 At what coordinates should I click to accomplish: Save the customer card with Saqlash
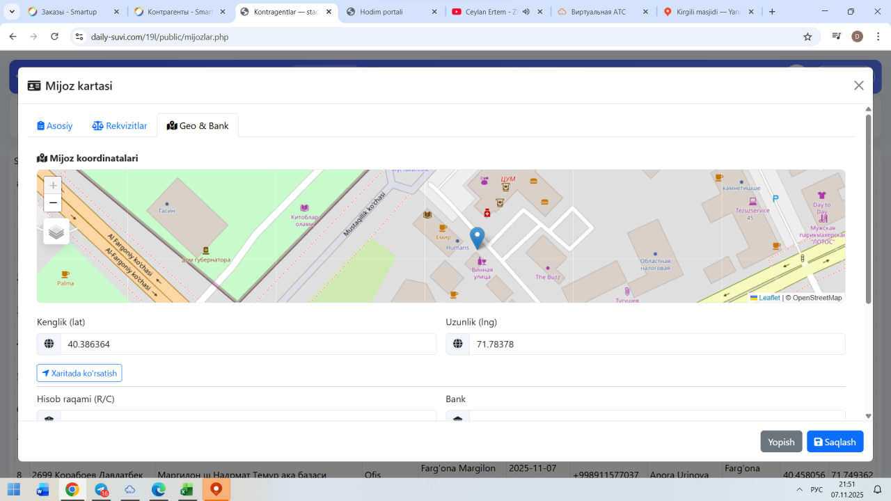tap(835, 442)
